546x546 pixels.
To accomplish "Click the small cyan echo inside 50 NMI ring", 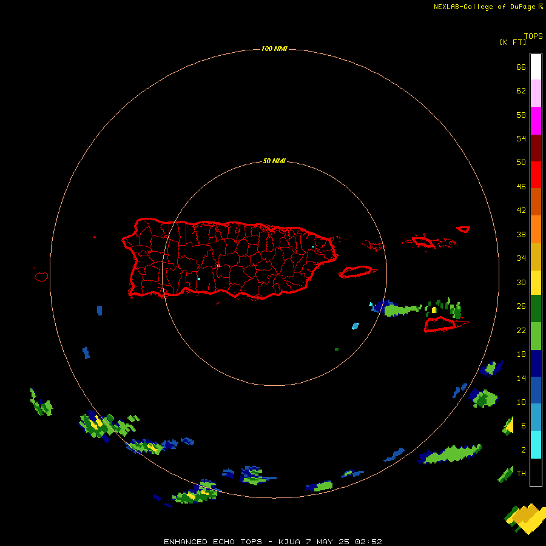I will point(355,326).
